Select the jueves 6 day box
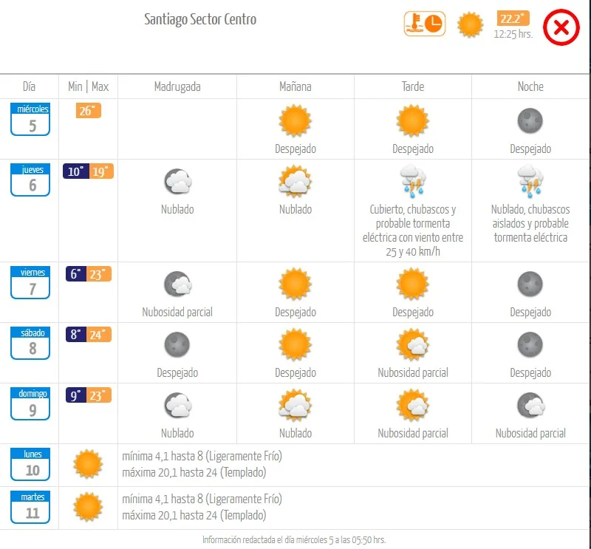Viewport: 591px width, 549px height. tap(30, 180)
